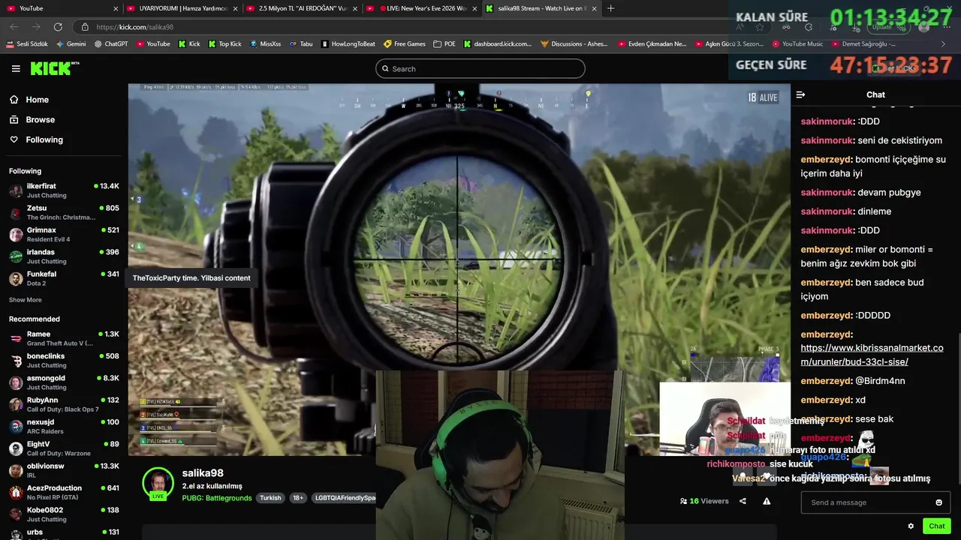
Task: Switch to LIVE New Year's Eve tab
Action: click(422, 8)
